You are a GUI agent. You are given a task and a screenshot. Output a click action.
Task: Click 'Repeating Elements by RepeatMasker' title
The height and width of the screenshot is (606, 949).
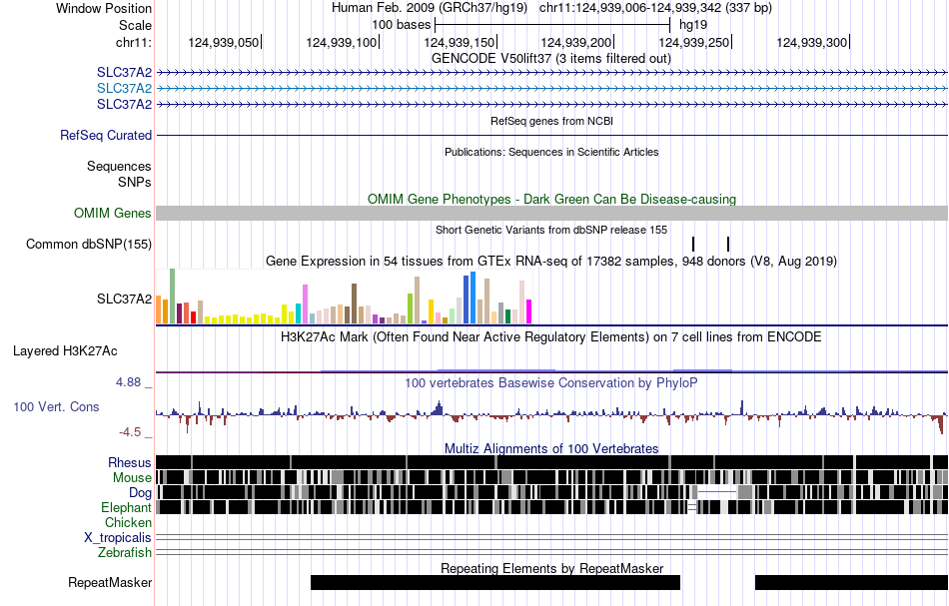point(552,568)
